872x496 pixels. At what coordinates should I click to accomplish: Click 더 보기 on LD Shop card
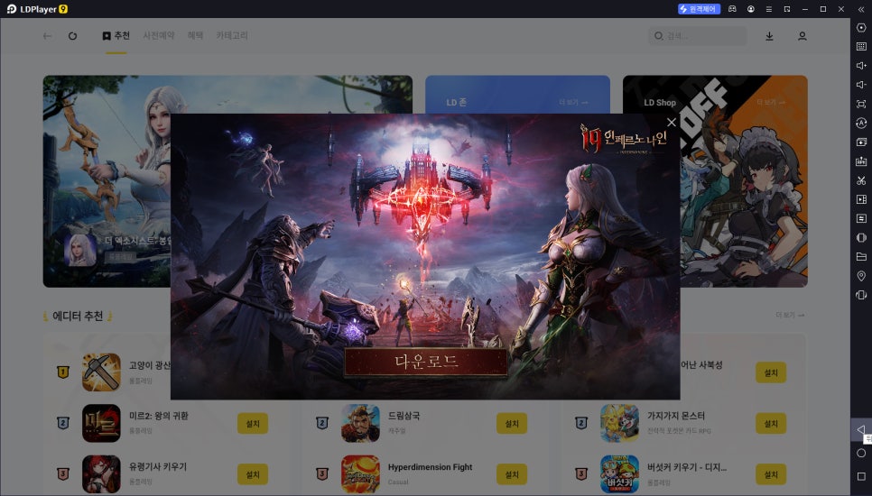click(771, 102)
